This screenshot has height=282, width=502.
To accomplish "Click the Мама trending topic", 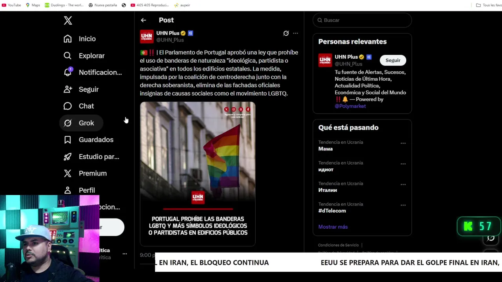I will point(326,149).
